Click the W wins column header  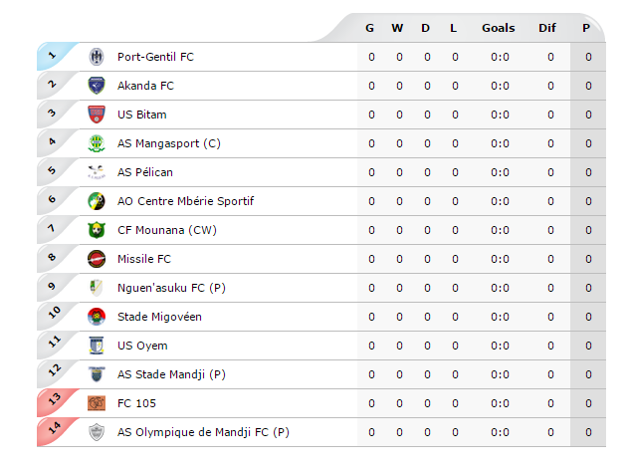(x=397, y=28)
